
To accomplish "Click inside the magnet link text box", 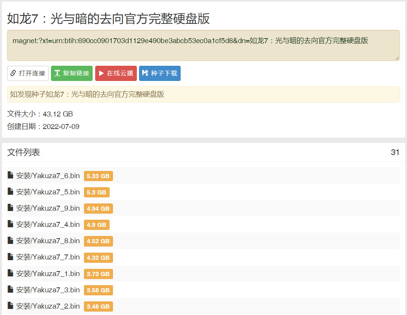I will pos(203,45).
